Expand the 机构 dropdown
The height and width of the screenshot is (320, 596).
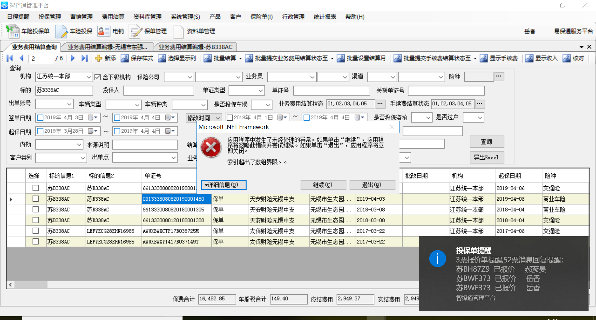click(89, 77)
